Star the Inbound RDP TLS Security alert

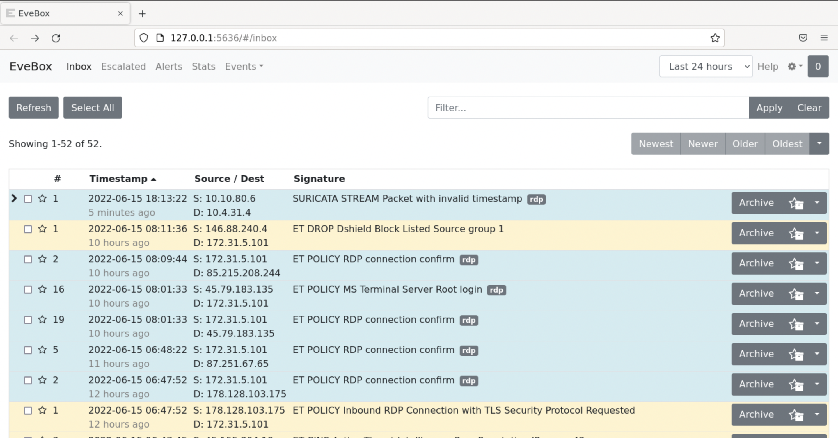42,410
